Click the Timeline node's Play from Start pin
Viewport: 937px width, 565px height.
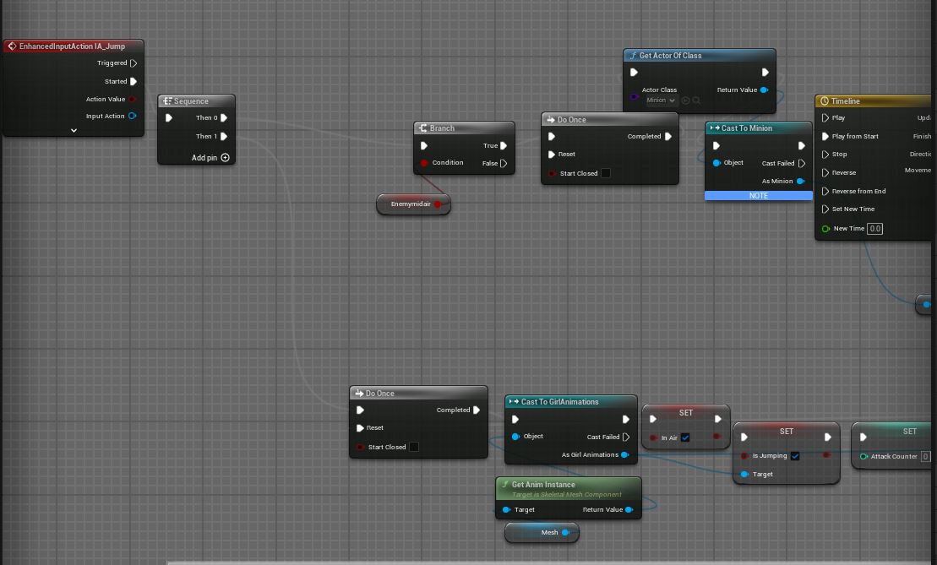(x=825, y=137)
